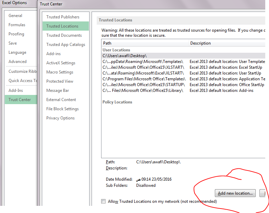Open Formulas in Excel Options
Viewport: 269px width, 213px height.
(x=17, y=25)
